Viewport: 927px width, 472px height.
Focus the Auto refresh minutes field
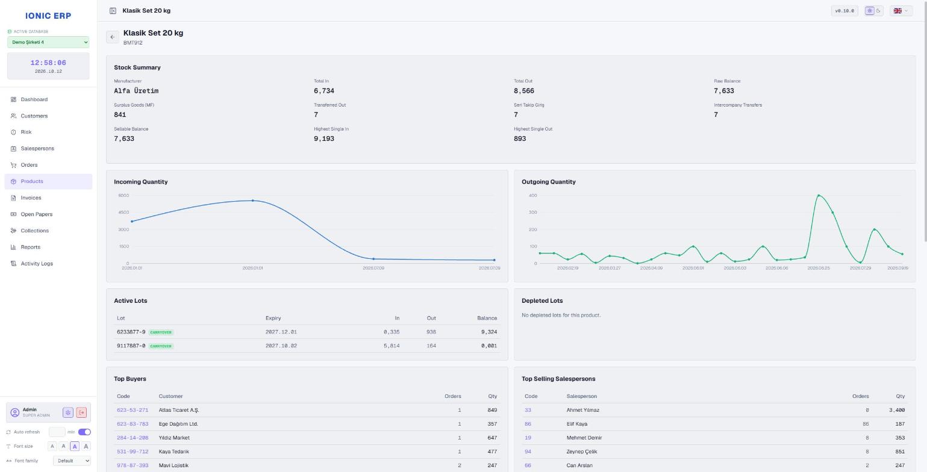[x=57, y=432]
